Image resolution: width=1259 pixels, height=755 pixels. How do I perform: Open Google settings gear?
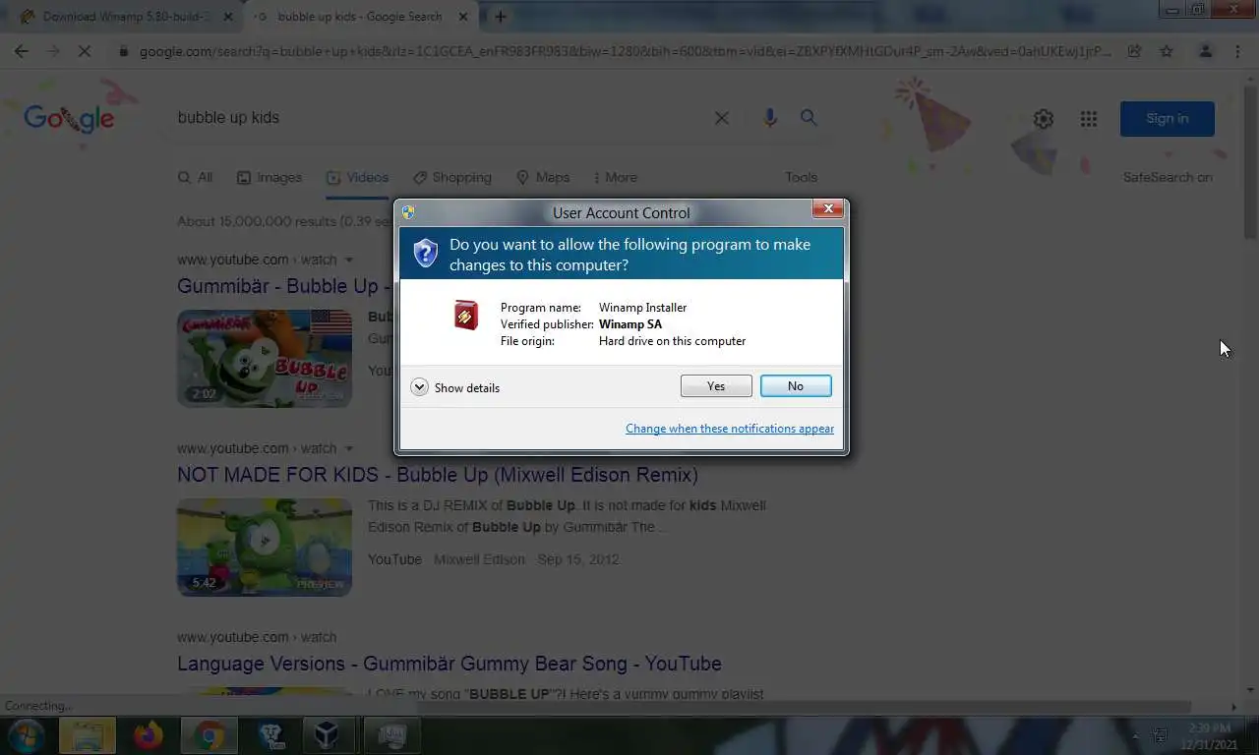[x=1044, y=119]
